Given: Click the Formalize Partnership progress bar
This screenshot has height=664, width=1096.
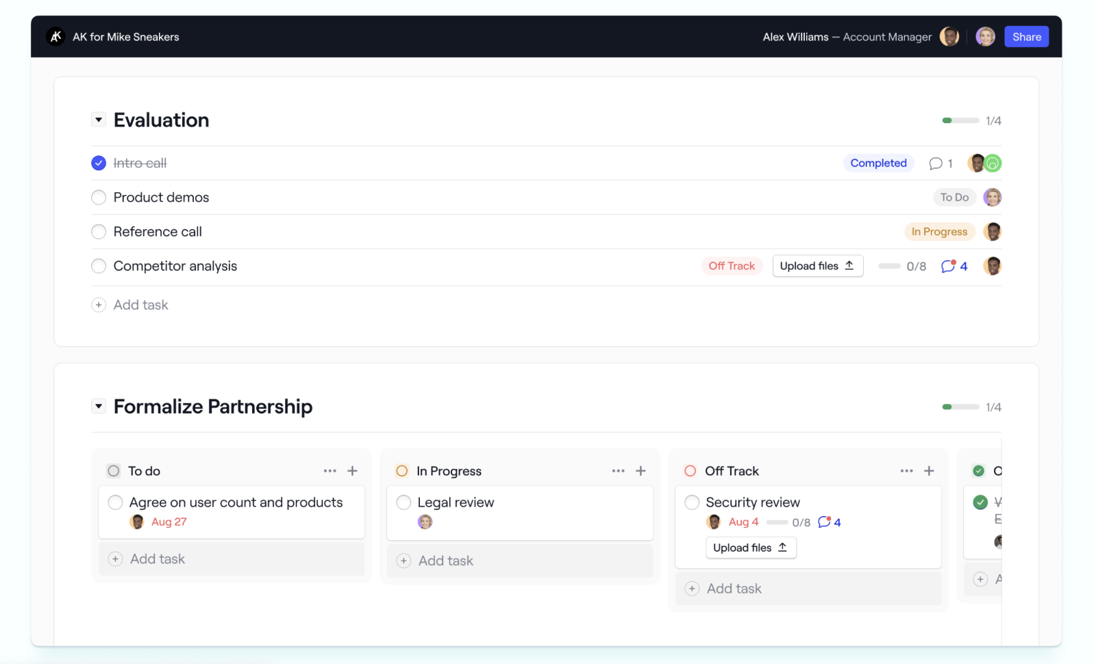Looking at the screenshot, I should (960, 407).
